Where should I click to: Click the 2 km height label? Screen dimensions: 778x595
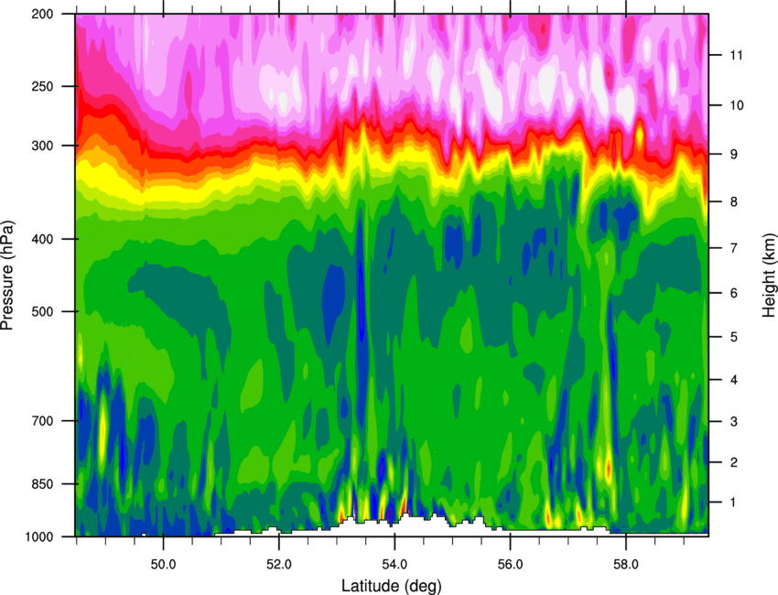click(x=734, y=462)
